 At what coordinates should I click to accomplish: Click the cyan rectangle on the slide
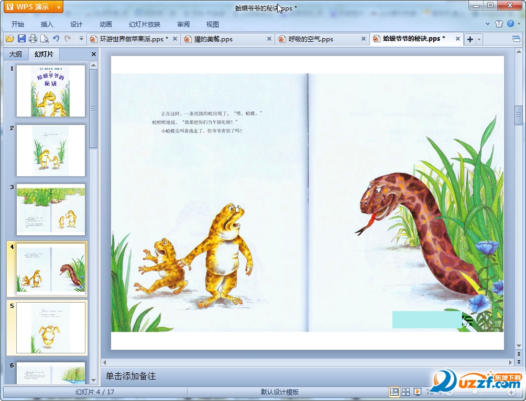427,319
